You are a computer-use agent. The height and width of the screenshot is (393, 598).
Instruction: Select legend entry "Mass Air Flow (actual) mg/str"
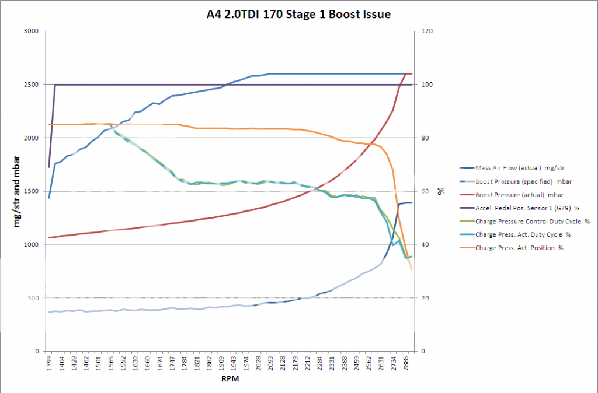click(519, 168)
